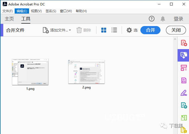Screen dimensions: 189x134
Task: Click the 删除 trash button
Action: coord(84,30)
